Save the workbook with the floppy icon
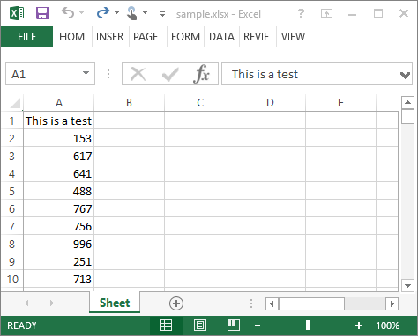The width and height of the screenshot is (418, 336). pos(42,13)
